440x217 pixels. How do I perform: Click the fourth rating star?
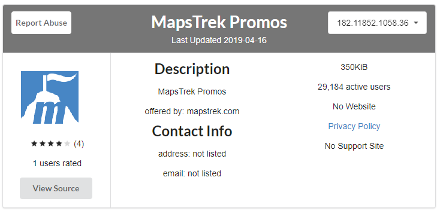click(x=59, y=144)
